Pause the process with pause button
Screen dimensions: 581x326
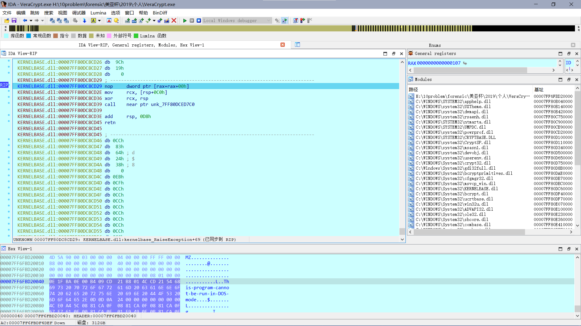192,21
